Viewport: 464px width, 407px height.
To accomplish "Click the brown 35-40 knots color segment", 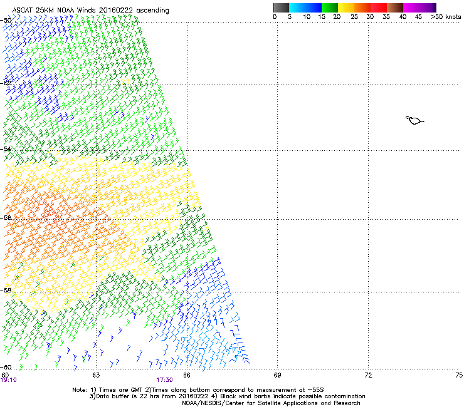I will pyautogui.click(x=395, y=8).
